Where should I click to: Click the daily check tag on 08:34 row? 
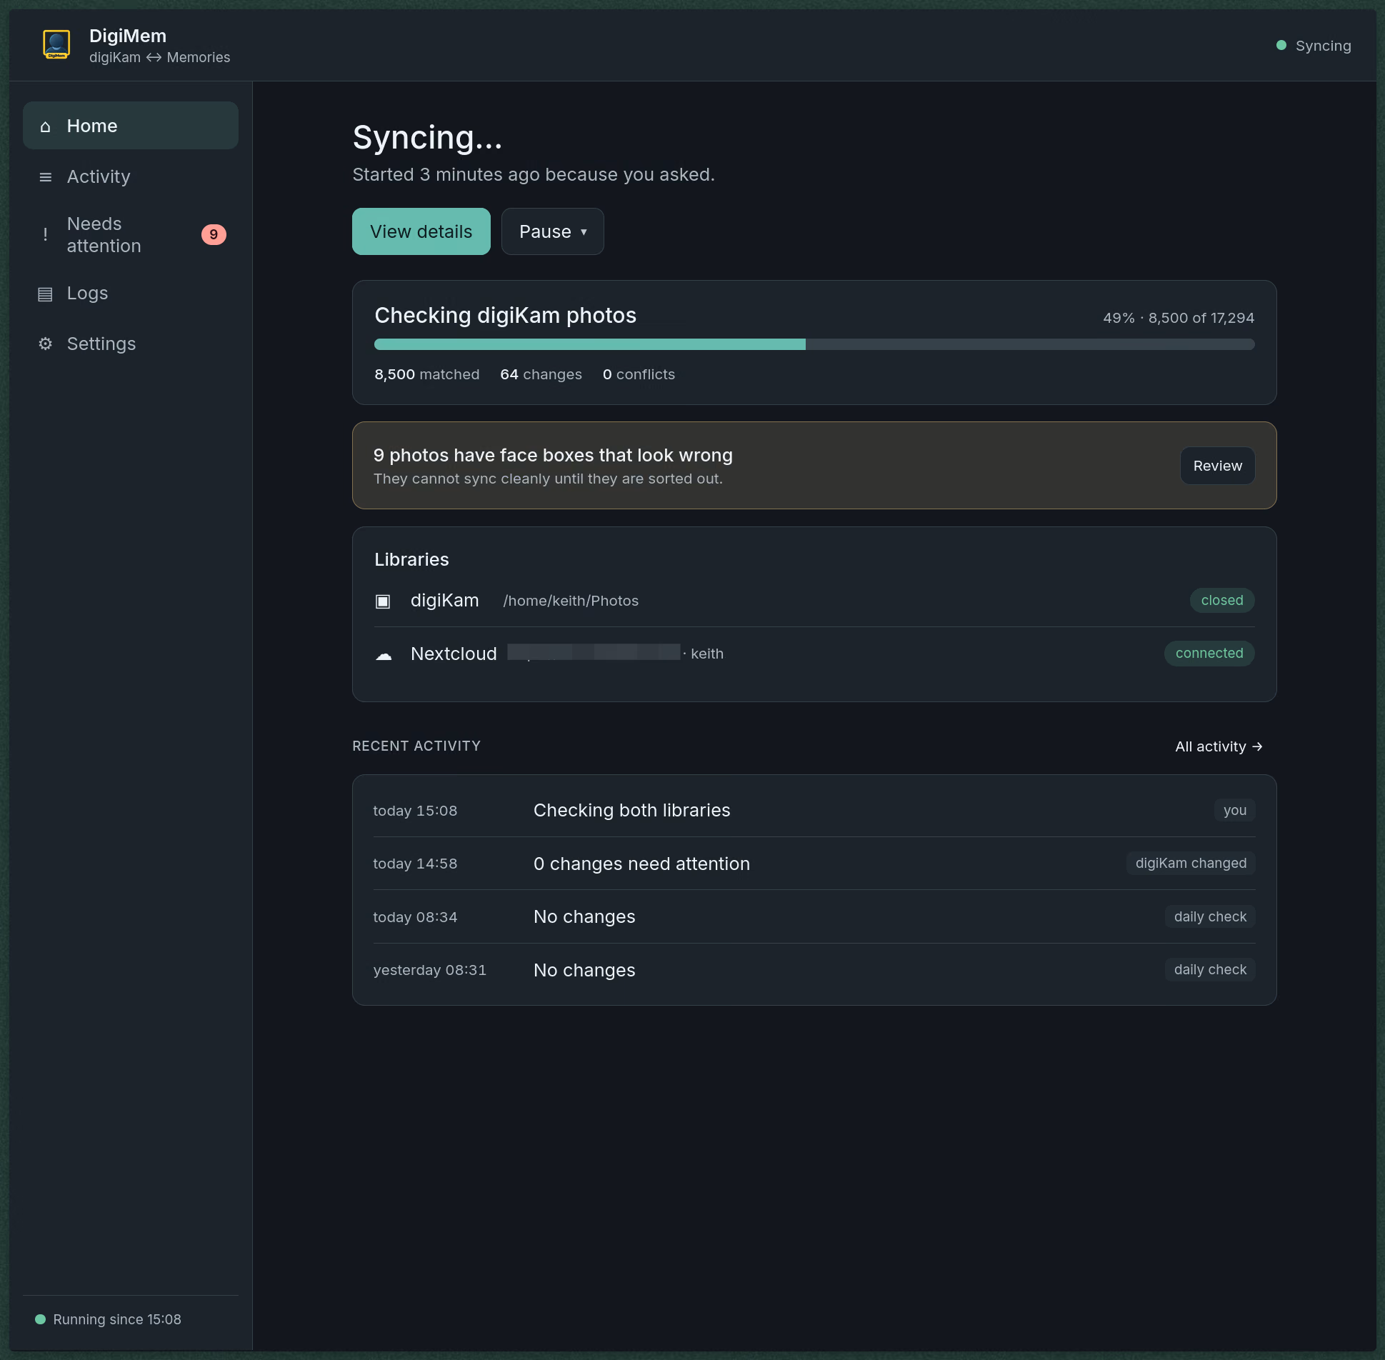tap(1210, 917)
